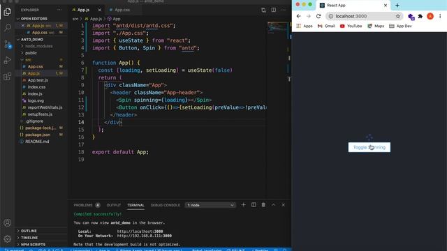Bookmark this page with star icon
The height and width of the screenshot is (251, 447).
point(398,16)
